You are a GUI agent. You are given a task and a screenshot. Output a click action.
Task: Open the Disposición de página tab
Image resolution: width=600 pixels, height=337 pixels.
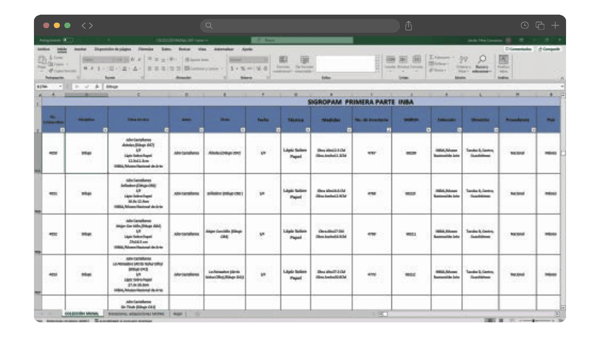(112, 49)
